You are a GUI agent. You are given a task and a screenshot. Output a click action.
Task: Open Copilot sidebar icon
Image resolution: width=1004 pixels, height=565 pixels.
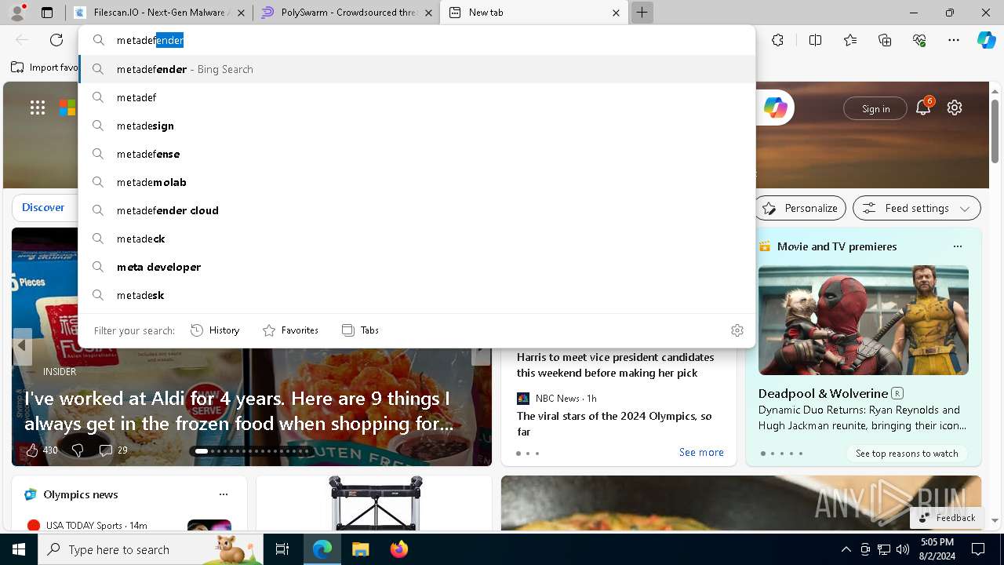tap(986, 40)
